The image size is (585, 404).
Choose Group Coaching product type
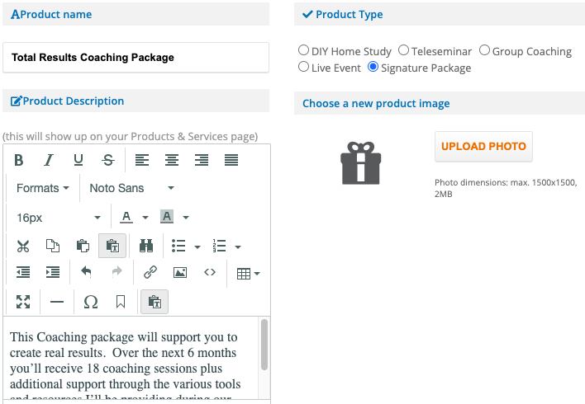[485, 51]
